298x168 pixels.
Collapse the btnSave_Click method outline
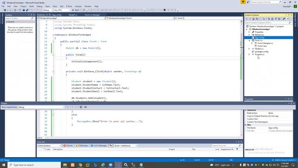[54, 71]
